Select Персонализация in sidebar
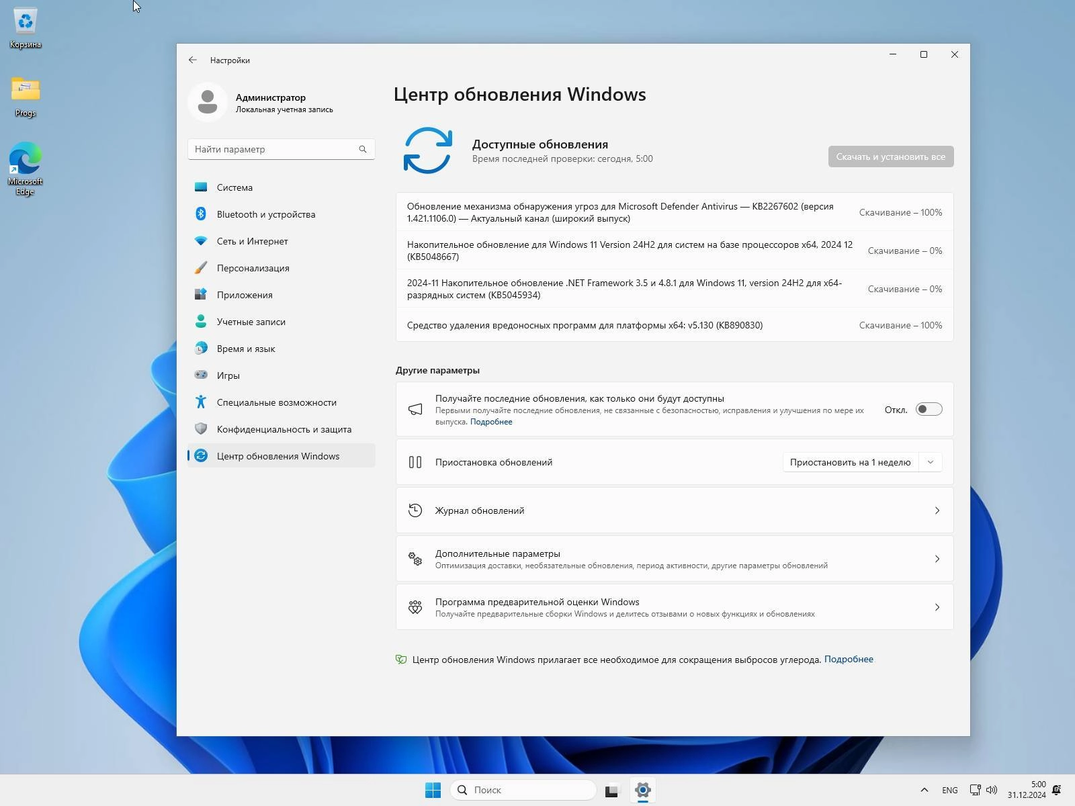Viewport: 1075px width, 806px height. pos(281,268)
